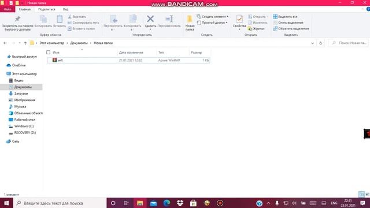Open the Файл menu tab
The image size is (370, 208).
[8, 9]
